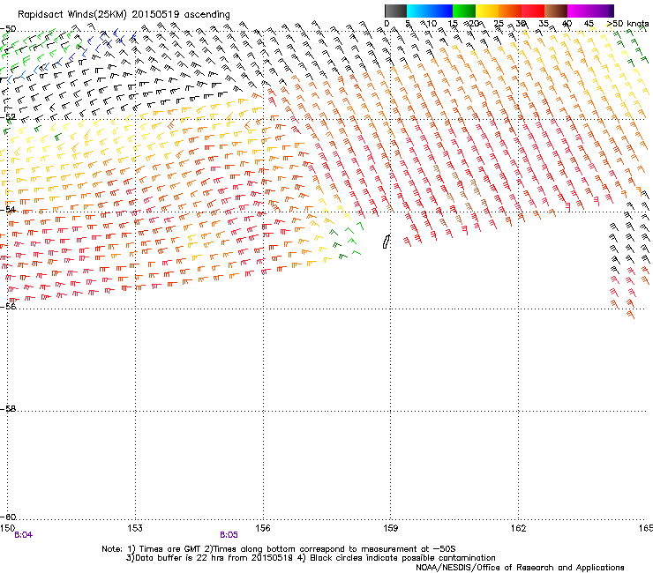The height and width of the screenshot is (573, 653).
Task: Click the '>50 knots' legend label
Action: [x=627, y=24]
